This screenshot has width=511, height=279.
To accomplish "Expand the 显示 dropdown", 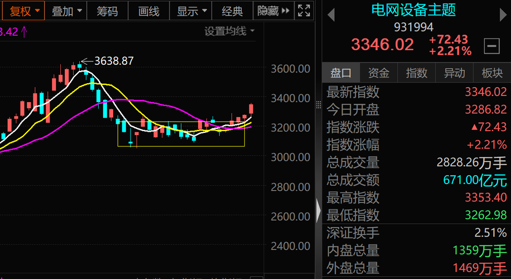I will [191, 11].
